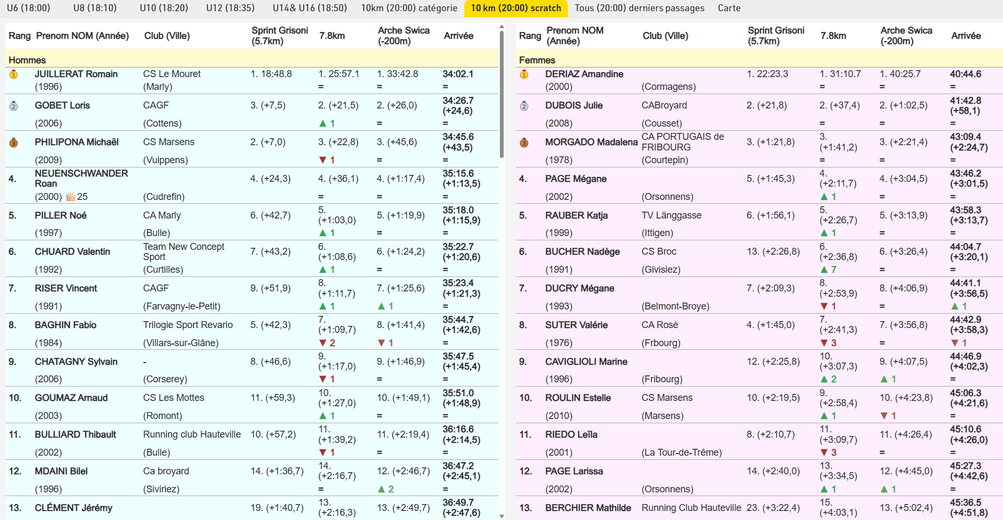Select the 10 km (20:00) scratch tab

(516, 8)
